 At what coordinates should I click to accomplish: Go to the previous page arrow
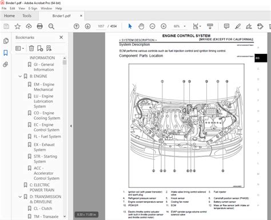pos(77,26)
